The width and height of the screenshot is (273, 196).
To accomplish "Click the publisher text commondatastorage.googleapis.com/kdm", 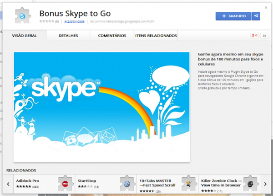I will click(x=122, y=21).
